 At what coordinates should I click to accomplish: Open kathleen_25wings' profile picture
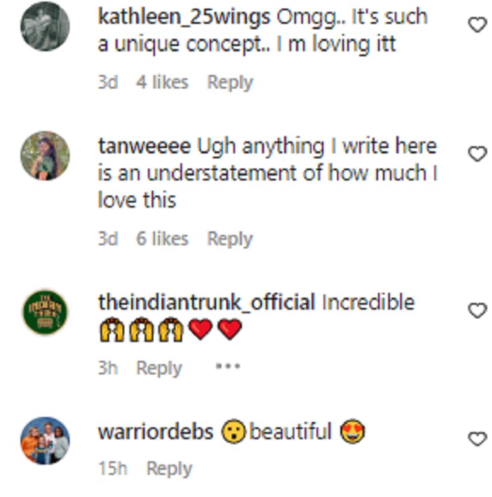coord(45,26)
